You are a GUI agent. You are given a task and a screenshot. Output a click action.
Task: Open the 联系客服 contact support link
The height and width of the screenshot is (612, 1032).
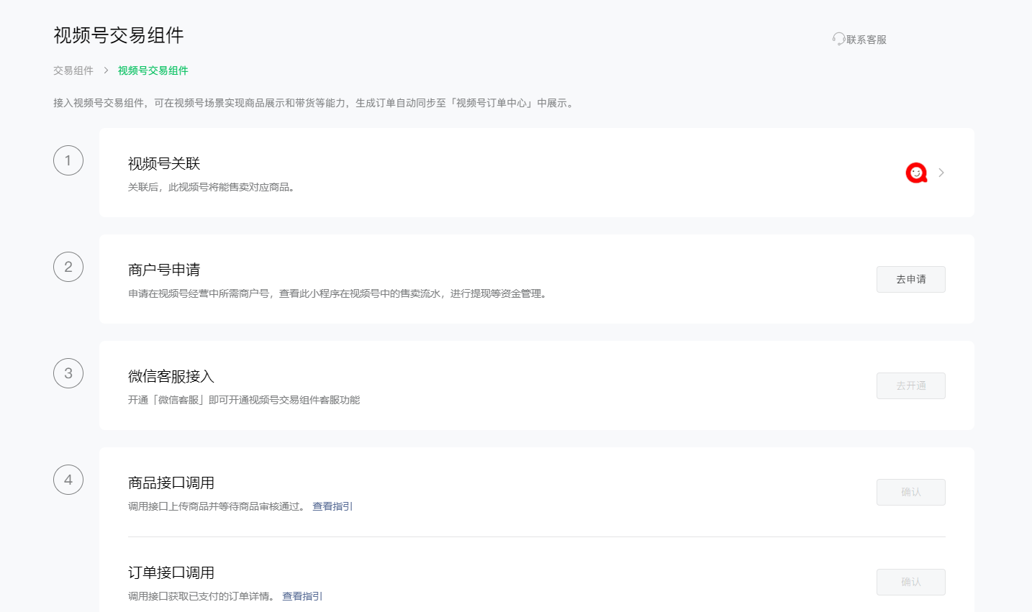coord(866,40)
